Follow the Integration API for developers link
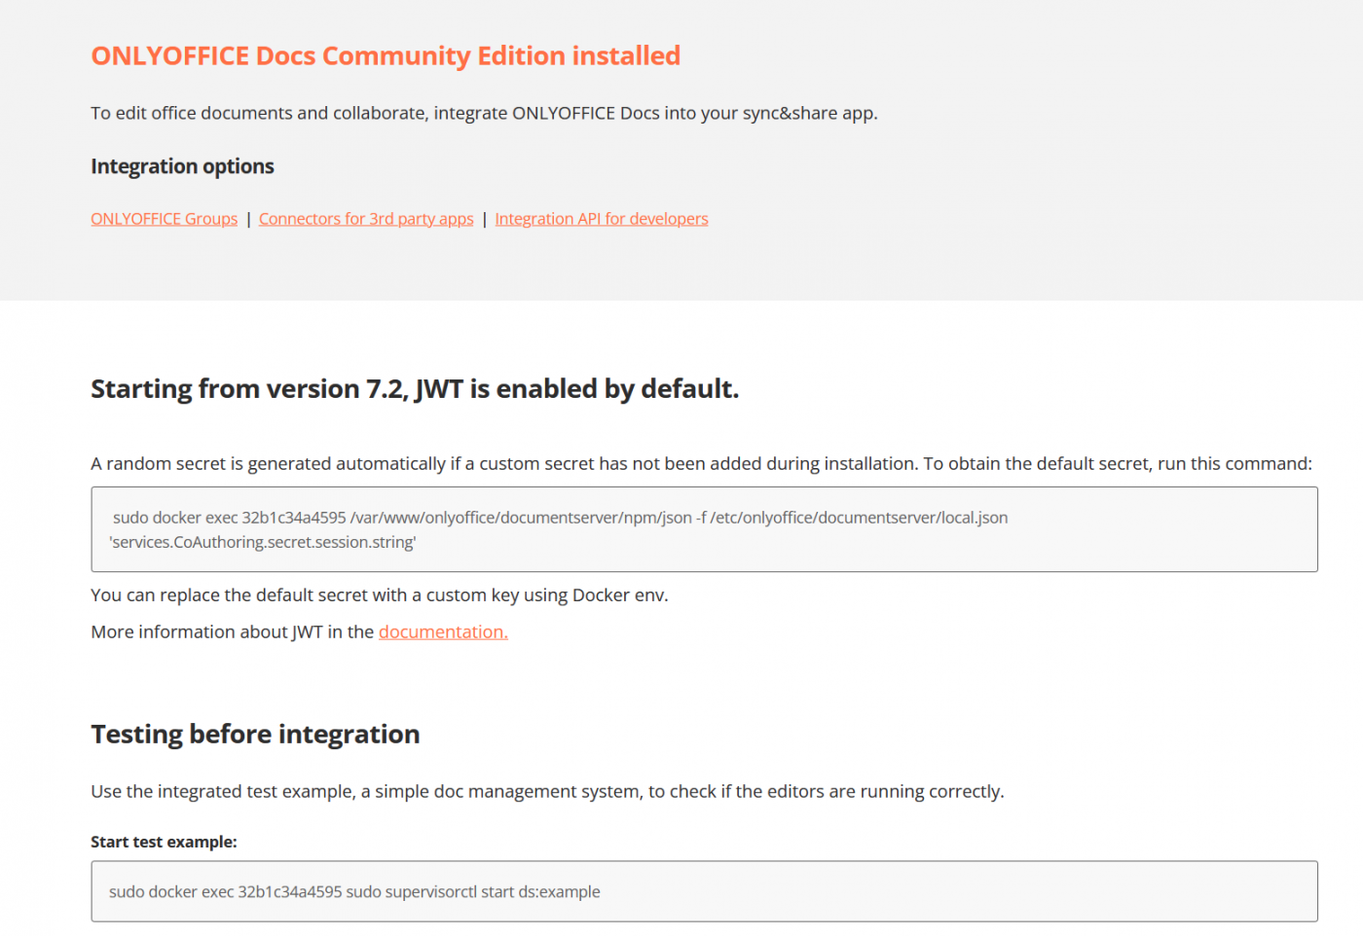Screen dimensions: 1363x936 [601, 219]
